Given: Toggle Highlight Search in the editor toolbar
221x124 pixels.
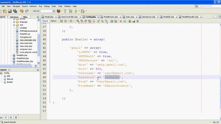Looking at the screenshot, I should tap(89, 21).
